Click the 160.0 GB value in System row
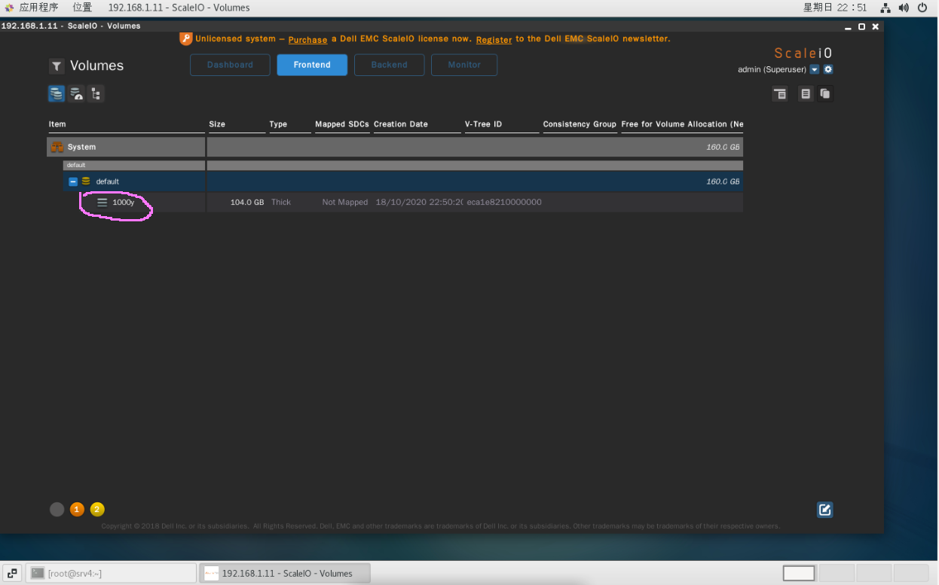This screenshot has width=939, height=585. pos(723,147)
